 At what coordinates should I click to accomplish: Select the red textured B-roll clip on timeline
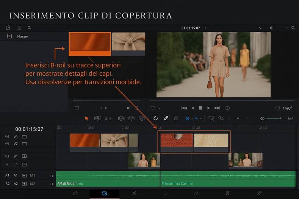pyautogui.click(x=177, y=142)
